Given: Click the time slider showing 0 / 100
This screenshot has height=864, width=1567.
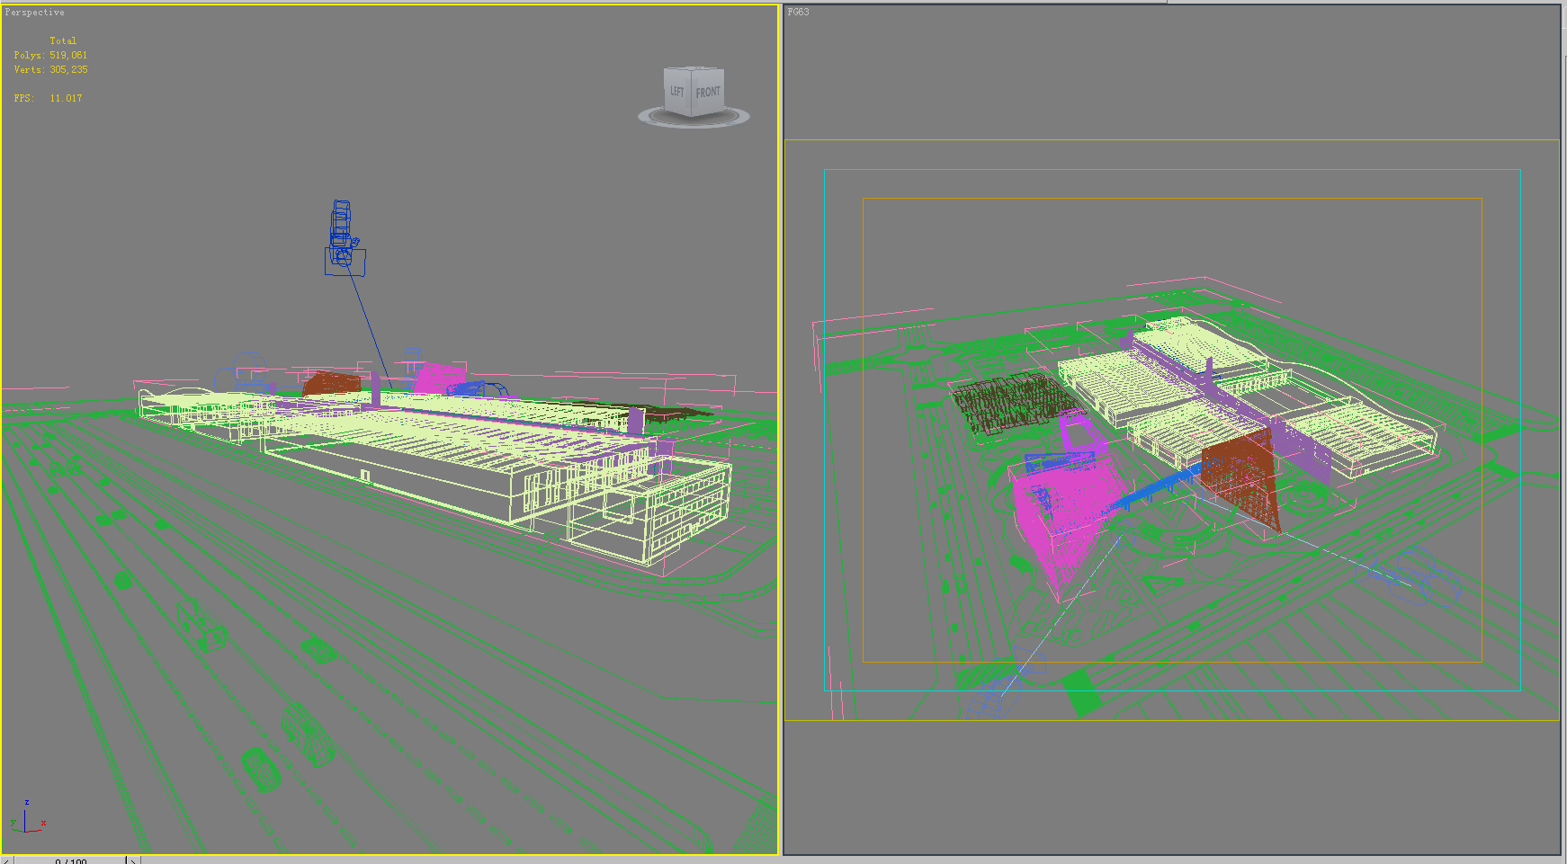Looking at the screenshot, I should (x=70, y=860).
